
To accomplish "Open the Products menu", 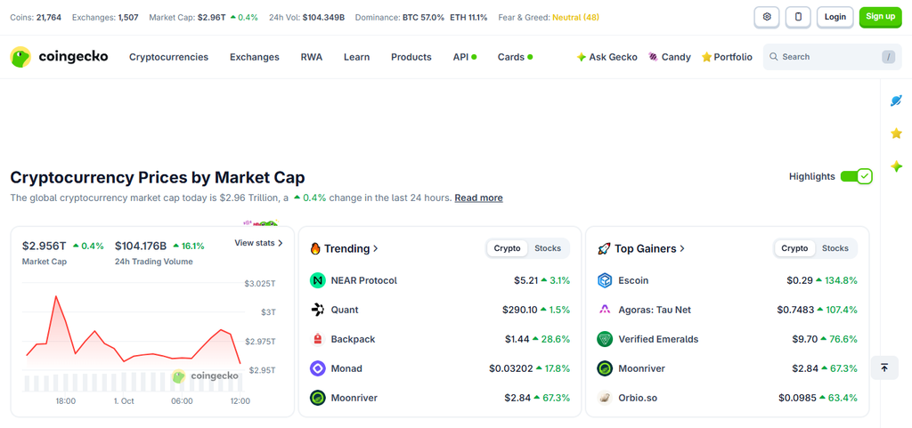I will 411,57.
